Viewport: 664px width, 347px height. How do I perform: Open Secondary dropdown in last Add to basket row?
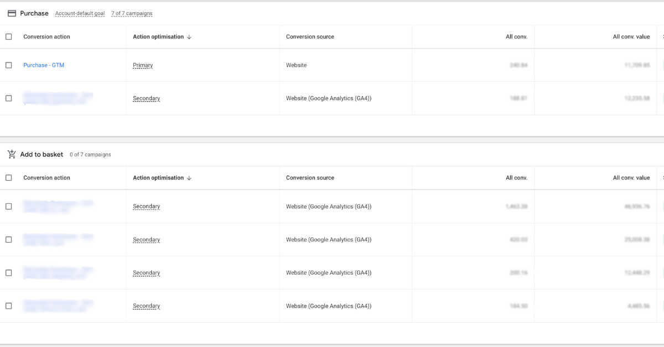[146, 306]
